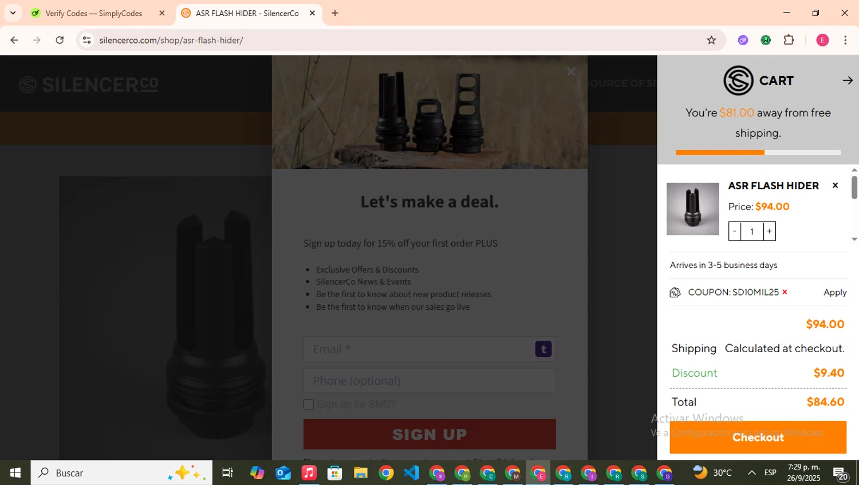The height and width of the screenshot is (485, 859).
Task: Click the purple autofill icon in Email field
Action: 543,349
